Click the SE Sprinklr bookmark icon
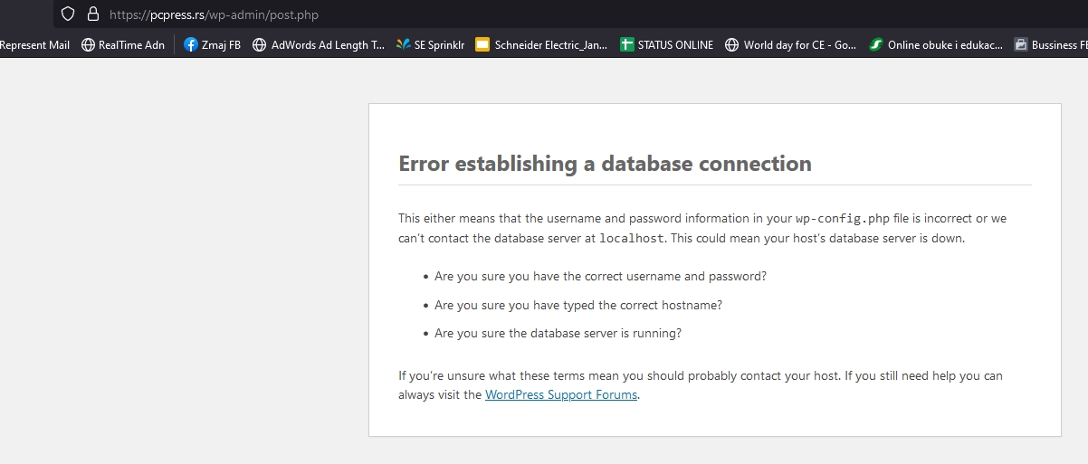Image resolution: width=1088 pixels, height=464 pixels. click(404, 44)
